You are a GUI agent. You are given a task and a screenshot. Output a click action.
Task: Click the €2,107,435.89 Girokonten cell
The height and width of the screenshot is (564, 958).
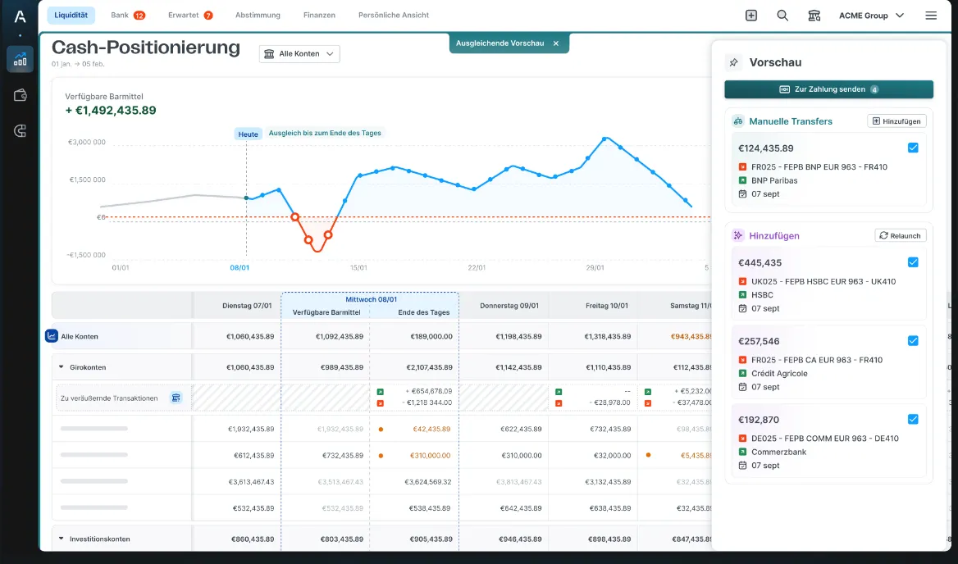430,367
